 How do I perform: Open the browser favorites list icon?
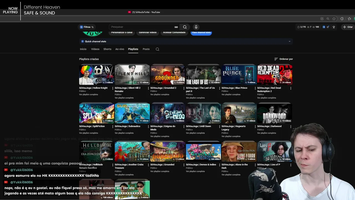349,19
